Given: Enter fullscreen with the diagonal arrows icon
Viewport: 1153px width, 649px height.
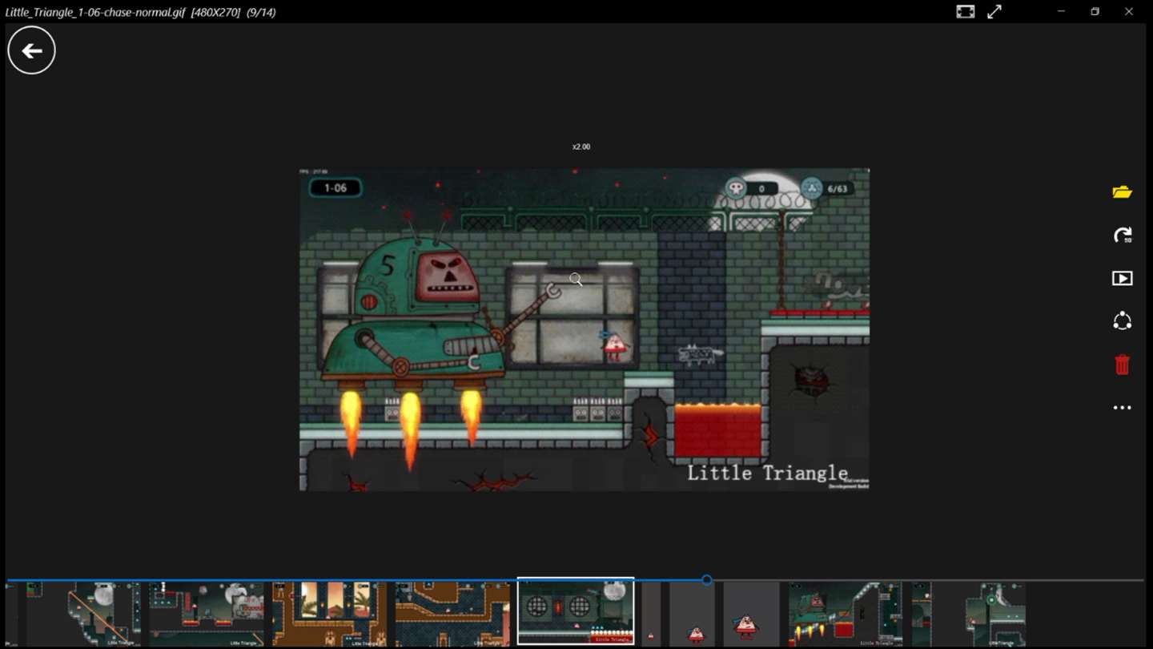Looking at the screenshot, I should (x=994, y=12).
